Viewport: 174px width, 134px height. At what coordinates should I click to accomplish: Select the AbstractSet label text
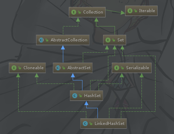[79, 68]
